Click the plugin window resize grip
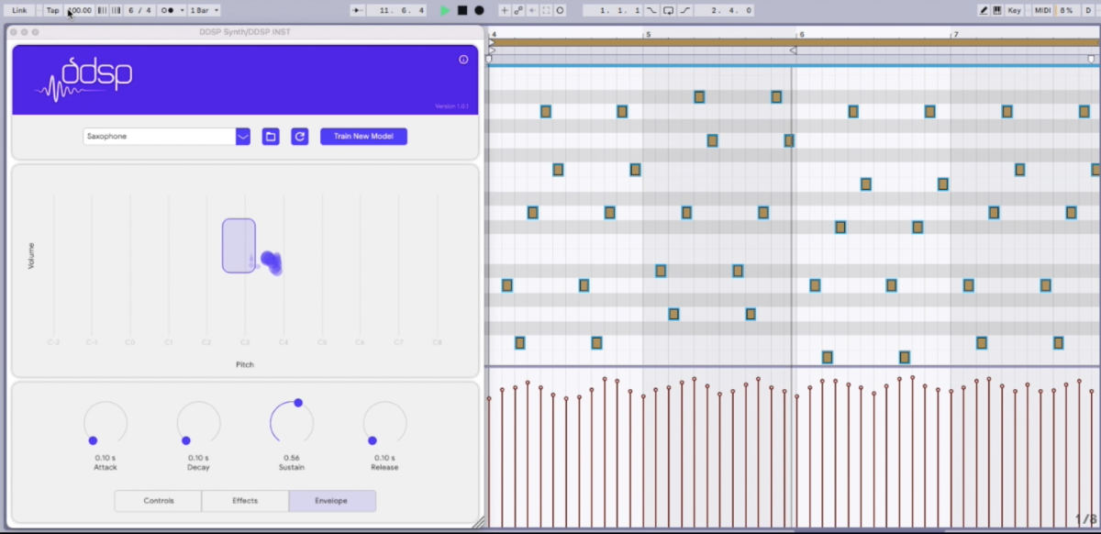Viewport: 1101px width, 534px height. click(x=477, y=522)
